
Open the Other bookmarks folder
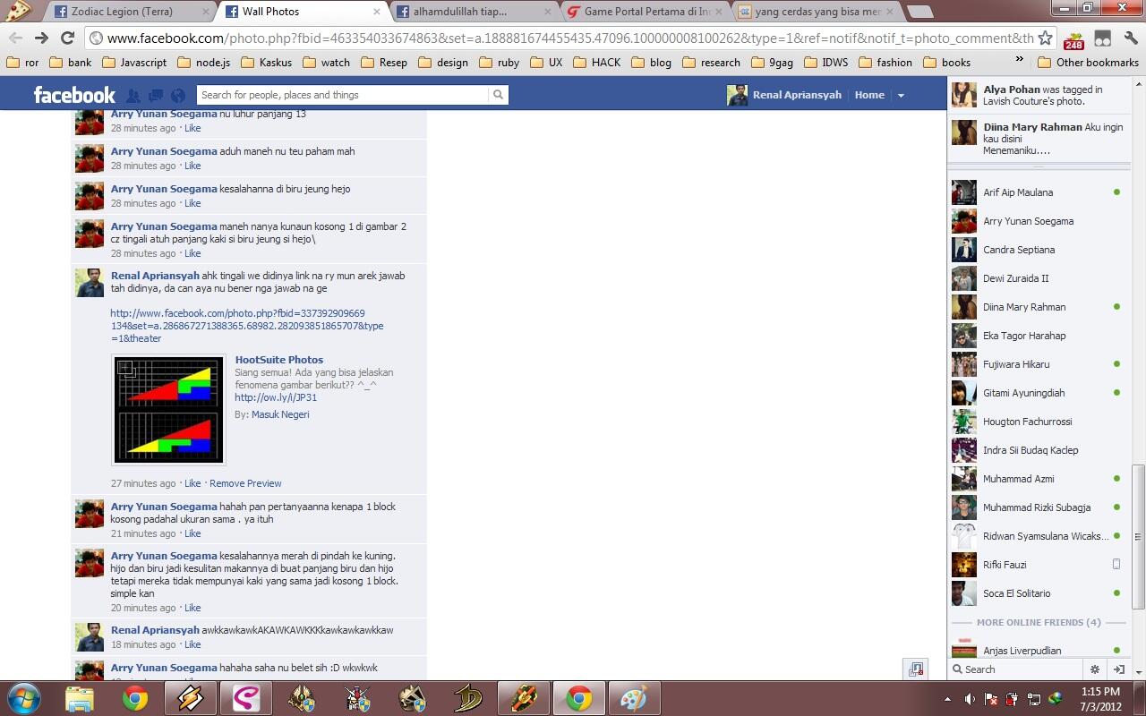pos(1088,63)
